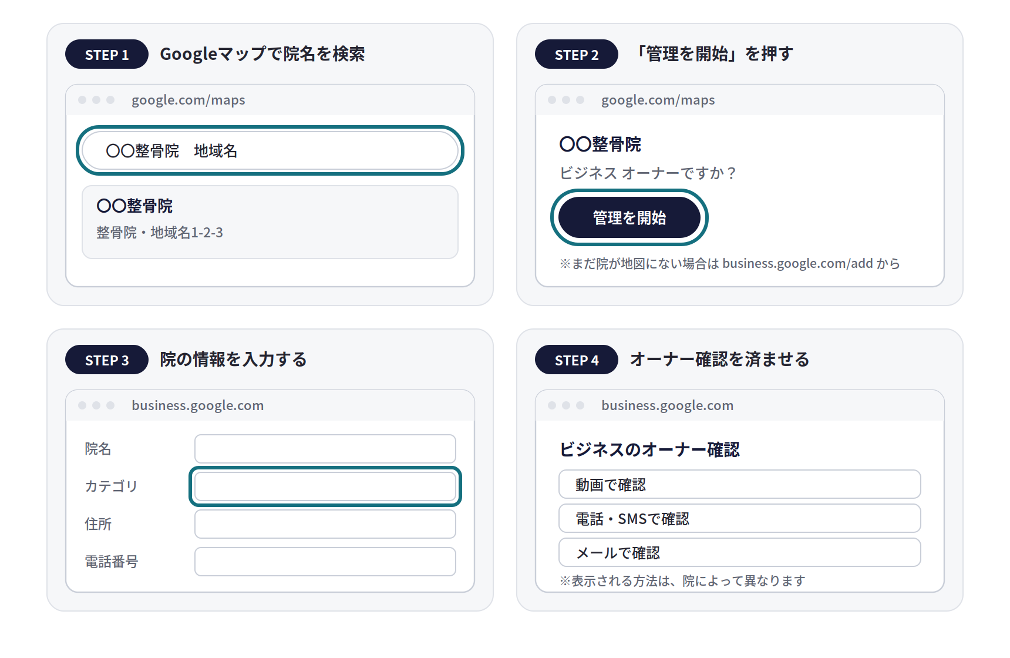This screenshot has width=1010, height=658.
Task: Click the ビジネス オーナーですか？ text
Action: coord(648,173)
